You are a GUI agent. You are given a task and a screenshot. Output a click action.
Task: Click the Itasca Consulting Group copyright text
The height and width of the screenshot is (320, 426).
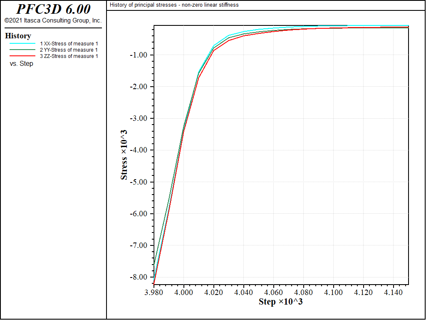pyautogui.click(x=53, y=20)
